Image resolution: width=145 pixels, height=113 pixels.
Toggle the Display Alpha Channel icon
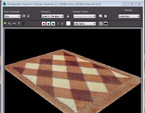tap(58, 24)
